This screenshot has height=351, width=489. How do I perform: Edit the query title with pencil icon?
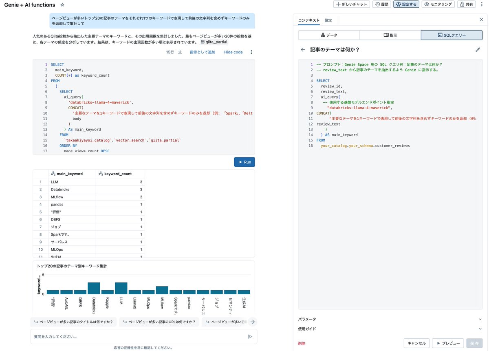(x=478, y=50)
